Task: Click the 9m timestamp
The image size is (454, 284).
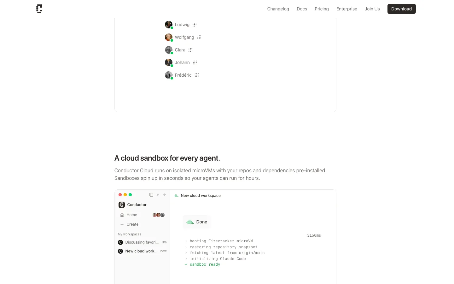Action: coord(164,242)
